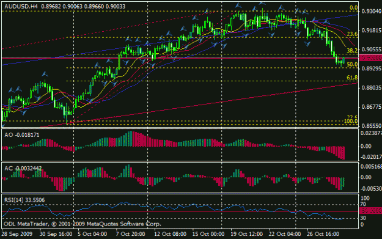
Task: Click the Fibonacci 100.0 level label
Action: click(351, 121)
